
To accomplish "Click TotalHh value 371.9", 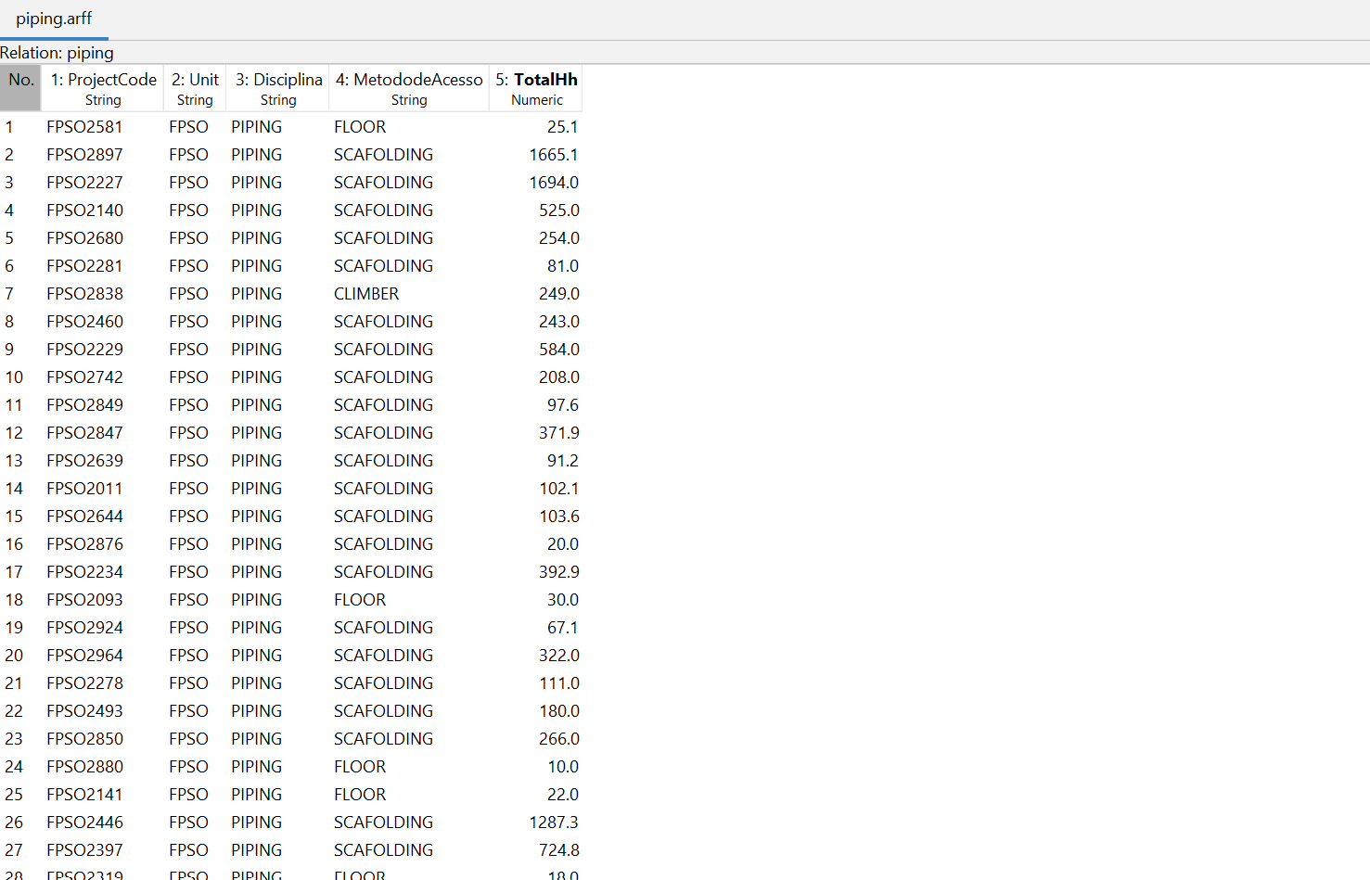I will coord(558,433).
